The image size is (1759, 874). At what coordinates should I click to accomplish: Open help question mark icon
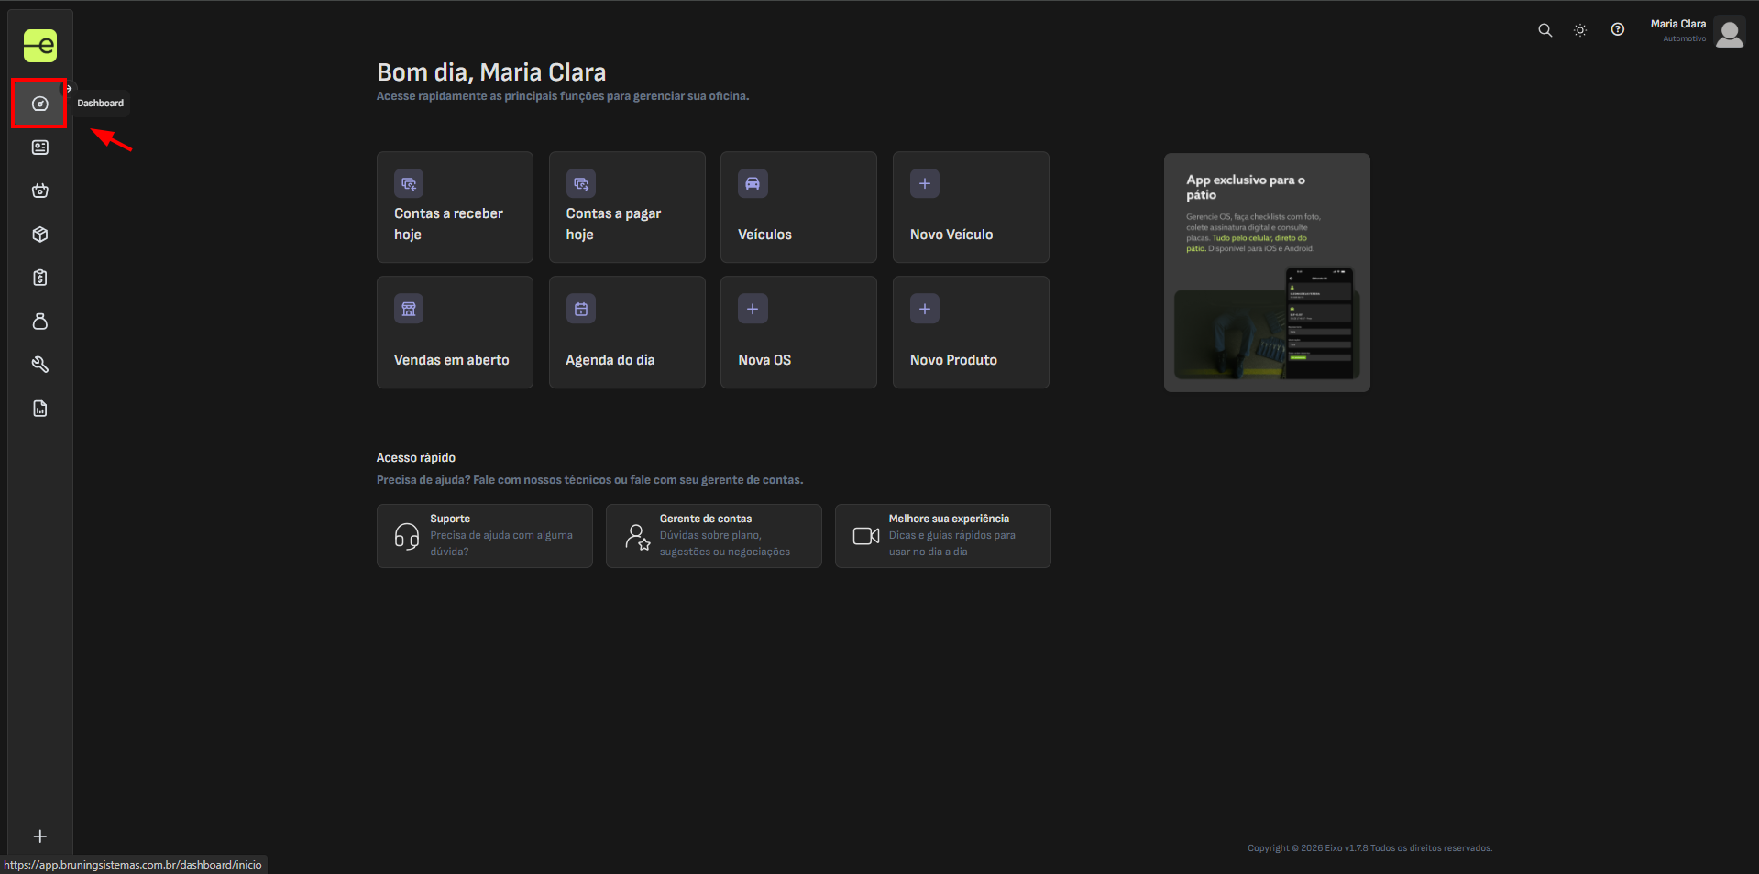point(1618,30)
